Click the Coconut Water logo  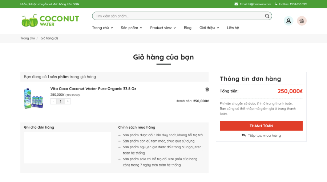pyautogui.click(x=50, y=21)
